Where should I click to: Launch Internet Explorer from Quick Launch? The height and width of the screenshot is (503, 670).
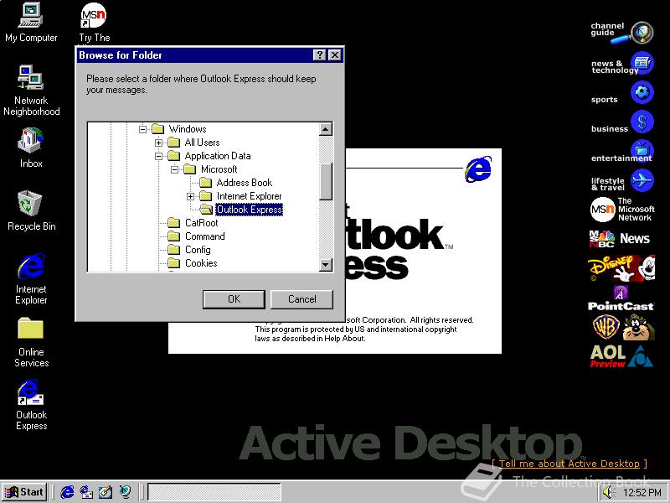pyautogui.click(x=67, y=492)
